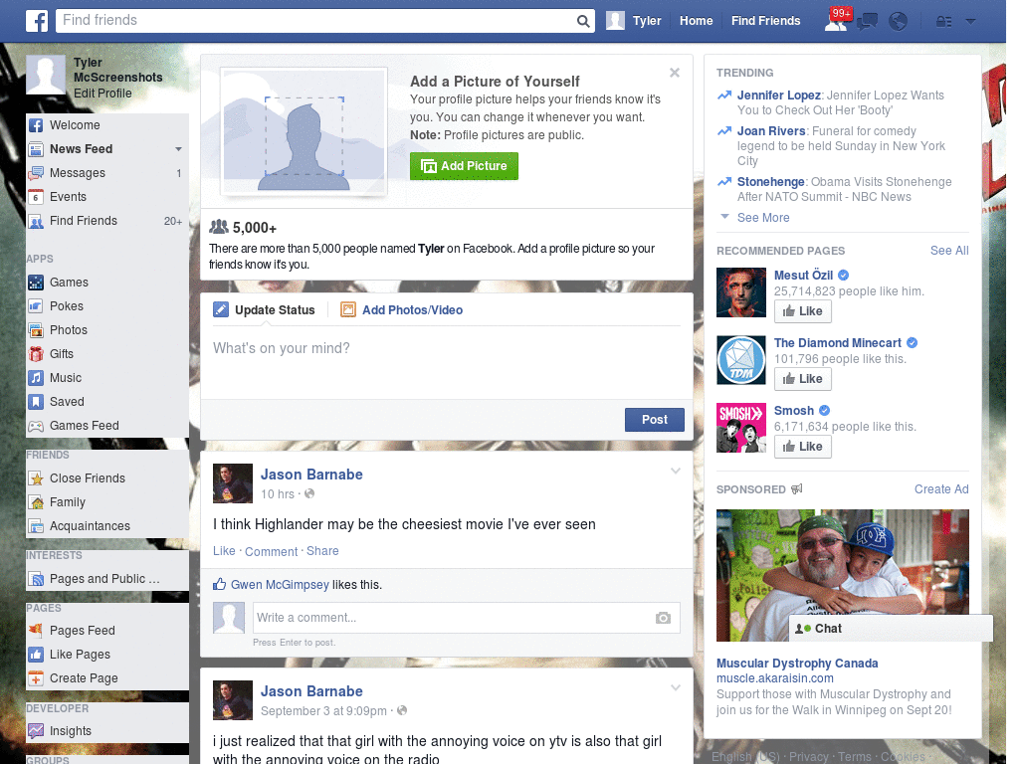Select the Add Photos/Video tab
The width and height of the screenshot is (1019, 764).
(402, 310)
